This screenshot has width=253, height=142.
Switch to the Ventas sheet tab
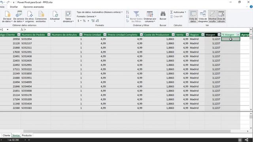16,136
